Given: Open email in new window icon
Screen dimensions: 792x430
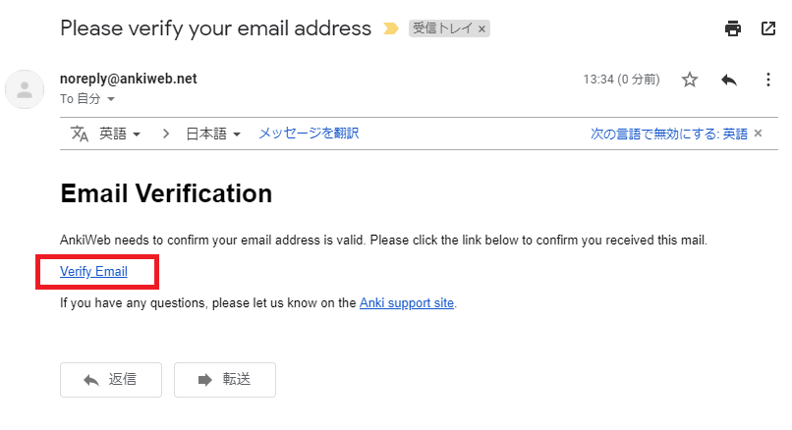Looking at the screenshot, I should (768, 28).
